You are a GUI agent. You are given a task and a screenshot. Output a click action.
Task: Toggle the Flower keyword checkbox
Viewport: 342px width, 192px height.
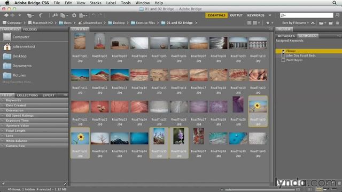click(x=283, y=51)
